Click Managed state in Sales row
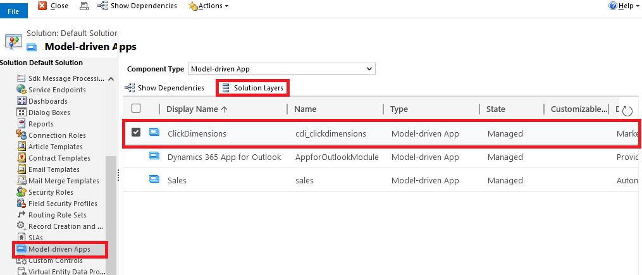 pyautogui.click(x=505, y=180)
